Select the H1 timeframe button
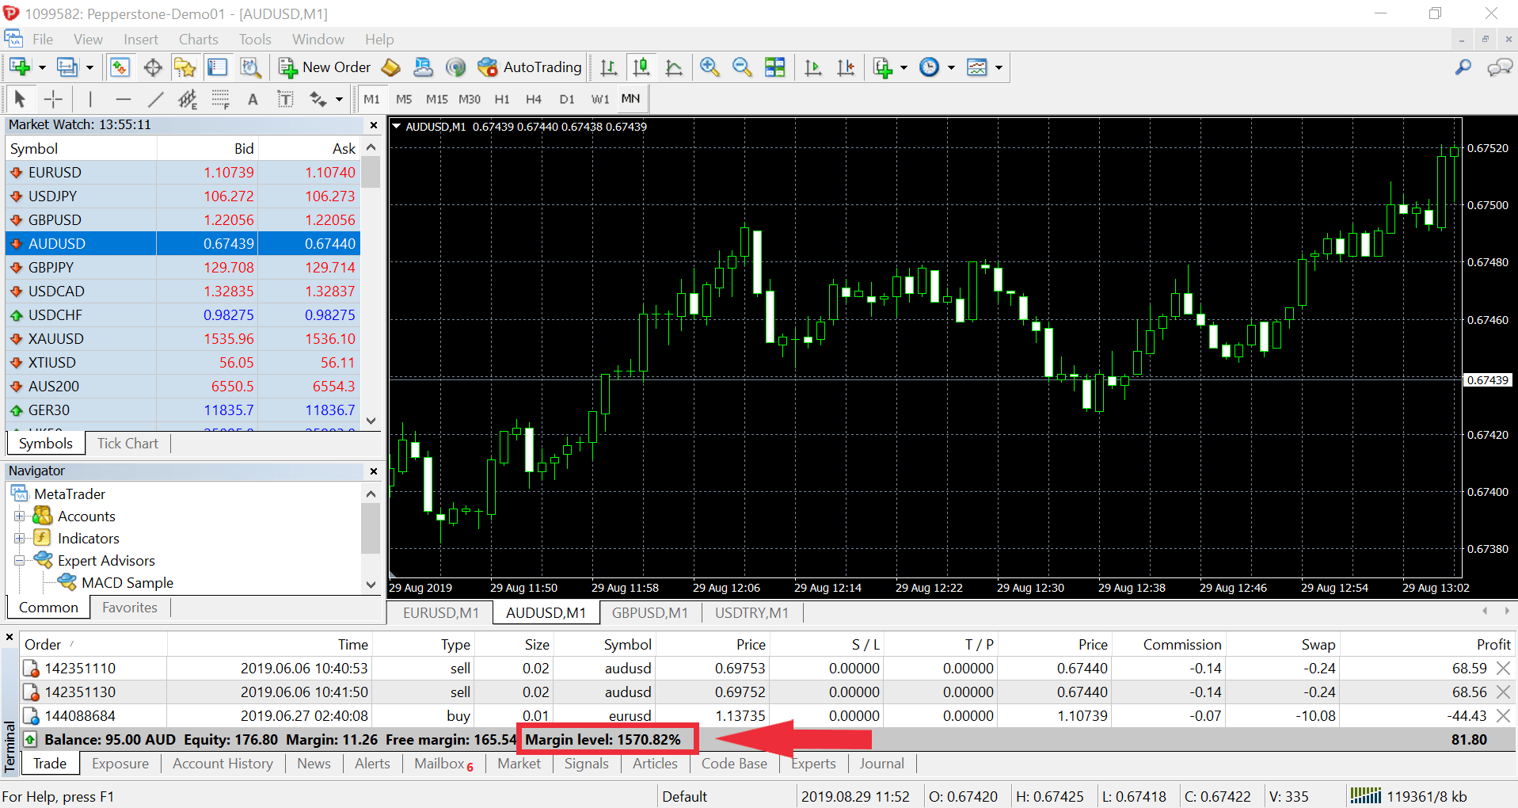The width and height of the screenshot is (1518, 808). (502, 99)
